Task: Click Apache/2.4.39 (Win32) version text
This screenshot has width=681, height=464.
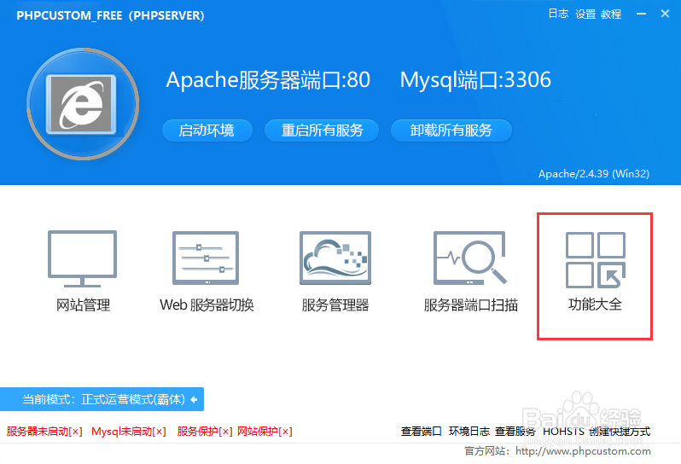Action: coord(594,174)
